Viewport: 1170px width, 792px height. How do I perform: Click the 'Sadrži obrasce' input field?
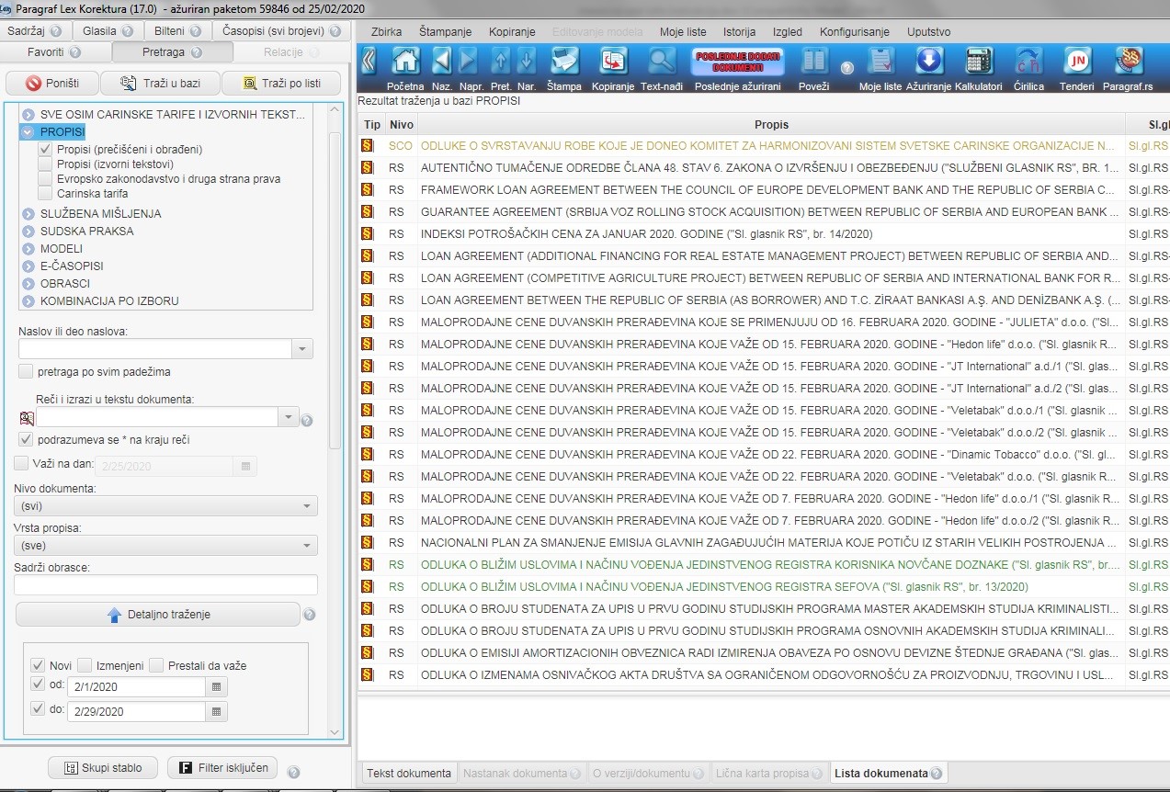(165, 585)
